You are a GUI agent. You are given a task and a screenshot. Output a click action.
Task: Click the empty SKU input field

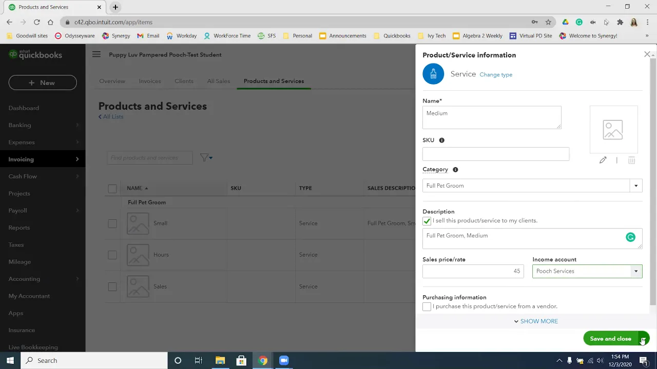coord(496,154)
